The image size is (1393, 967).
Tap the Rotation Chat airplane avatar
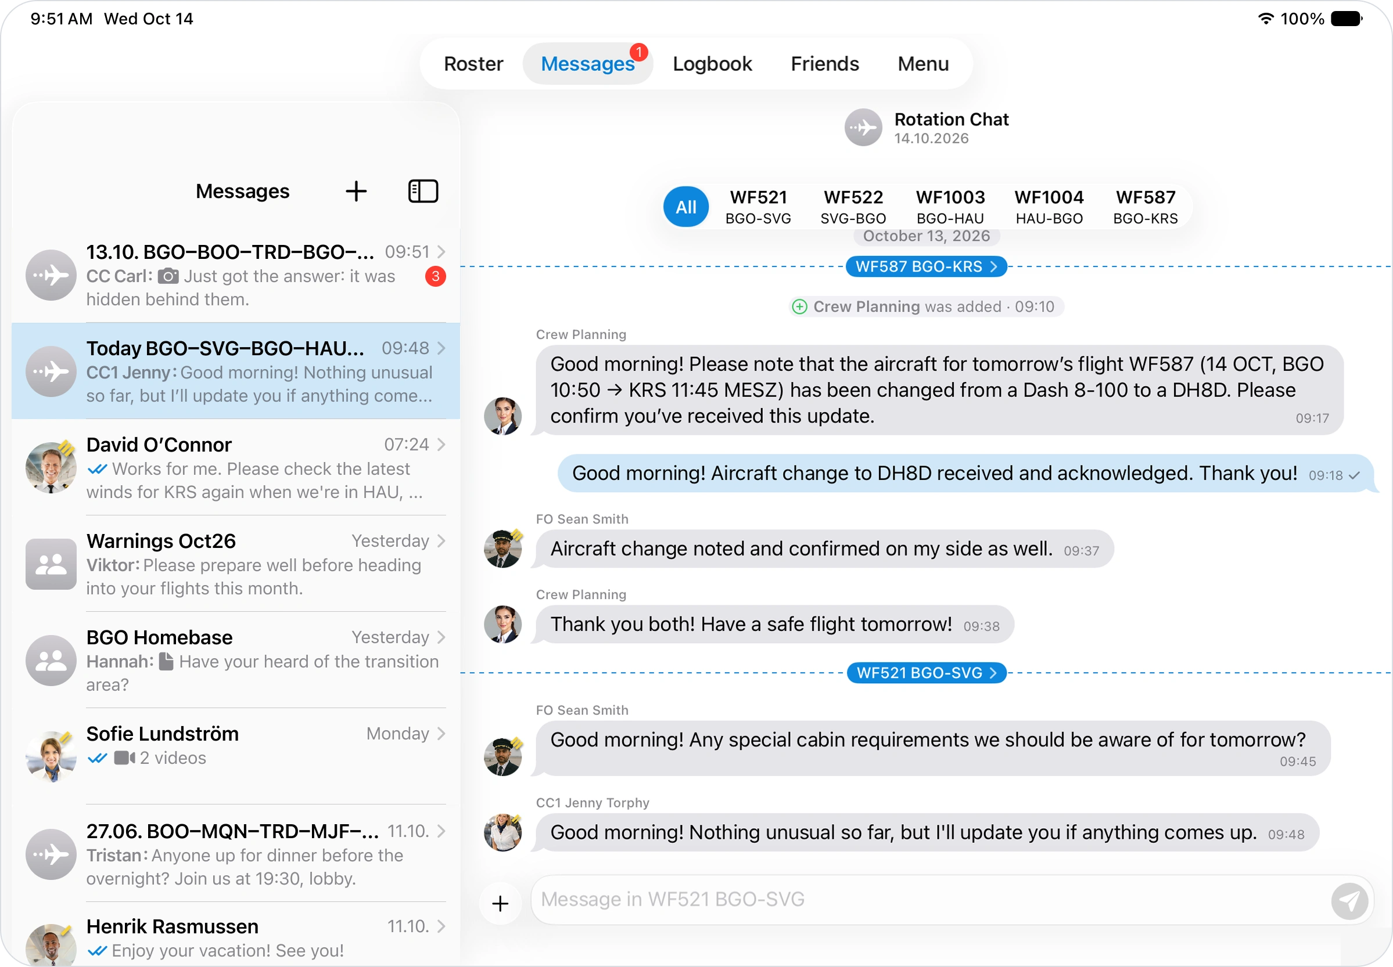864,127
